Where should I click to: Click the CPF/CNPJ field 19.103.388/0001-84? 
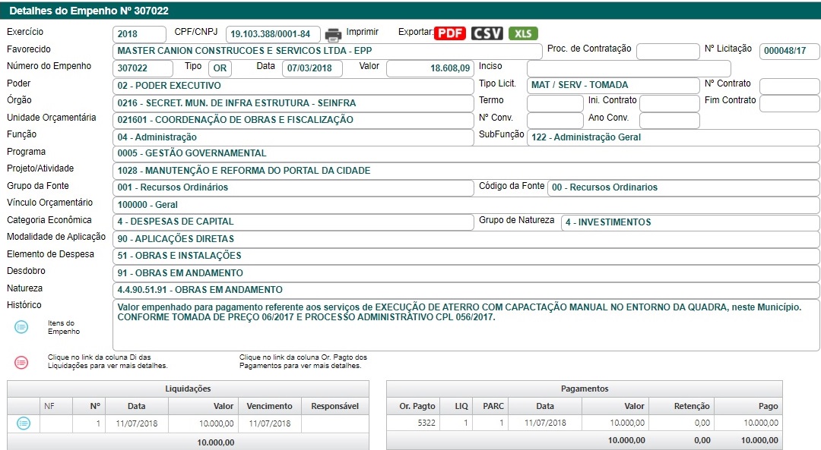point(273,34)
